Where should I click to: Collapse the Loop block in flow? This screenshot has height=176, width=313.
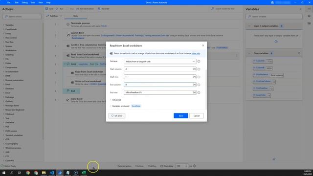(65, 64)
